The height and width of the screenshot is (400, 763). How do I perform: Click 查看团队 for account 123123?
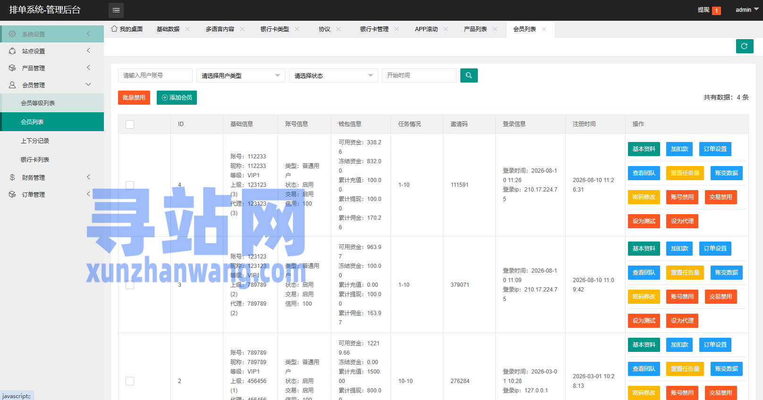point(644,273)
